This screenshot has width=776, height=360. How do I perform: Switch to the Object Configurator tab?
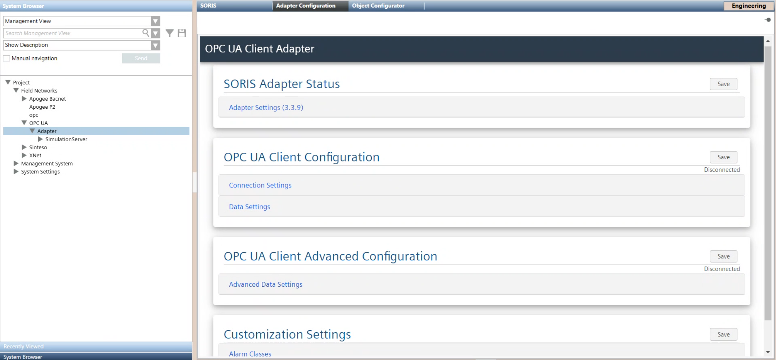point(378,6)
